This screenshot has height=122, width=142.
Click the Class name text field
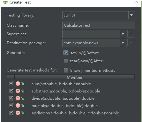click(99, 25)
